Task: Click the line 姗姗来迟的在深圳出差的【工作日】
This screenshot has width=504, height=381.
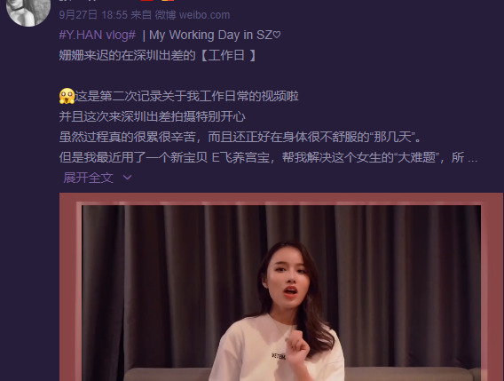Action: [x=158, y=55]
